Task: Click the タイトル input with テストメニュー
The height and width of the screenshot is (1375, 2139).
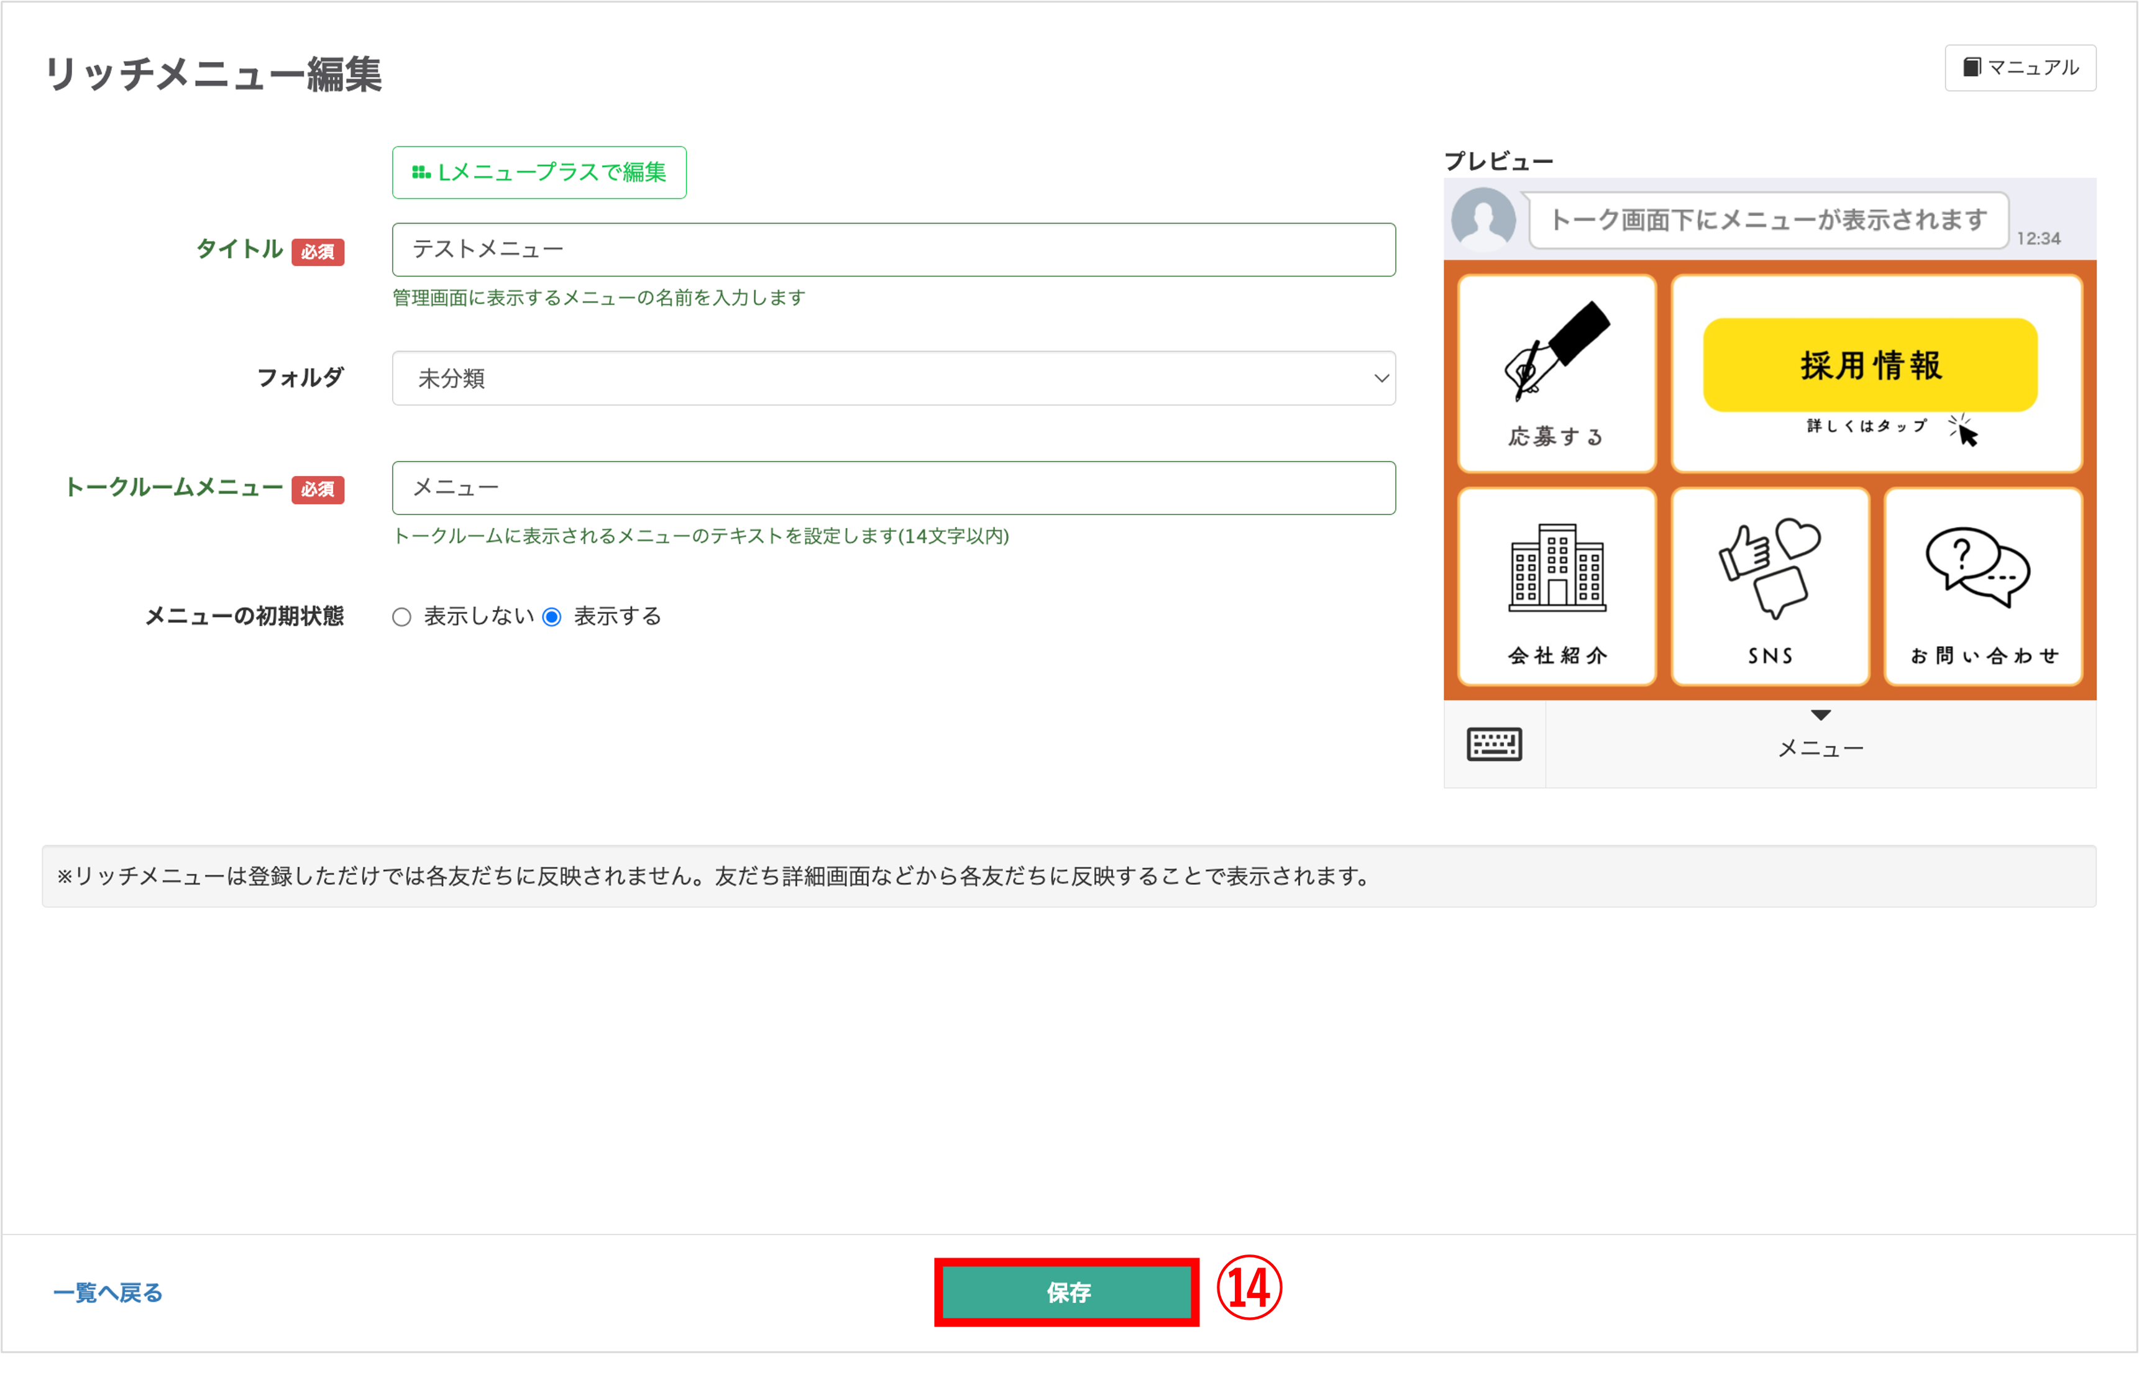Action: (x=893, y=250)
